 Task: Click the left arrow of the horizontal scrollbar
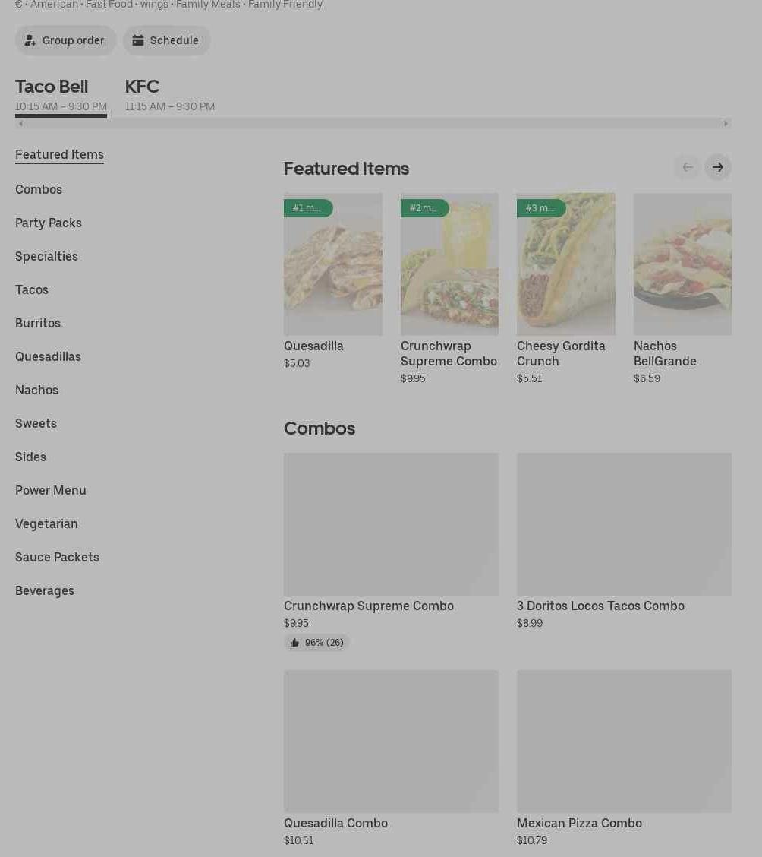click(x=20, y=123)
